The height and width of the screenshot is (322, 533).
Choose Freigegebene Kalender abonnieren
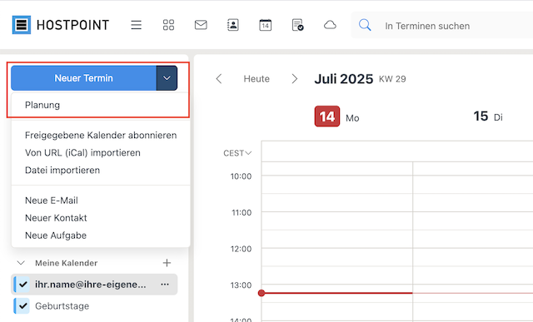(101, 135)
